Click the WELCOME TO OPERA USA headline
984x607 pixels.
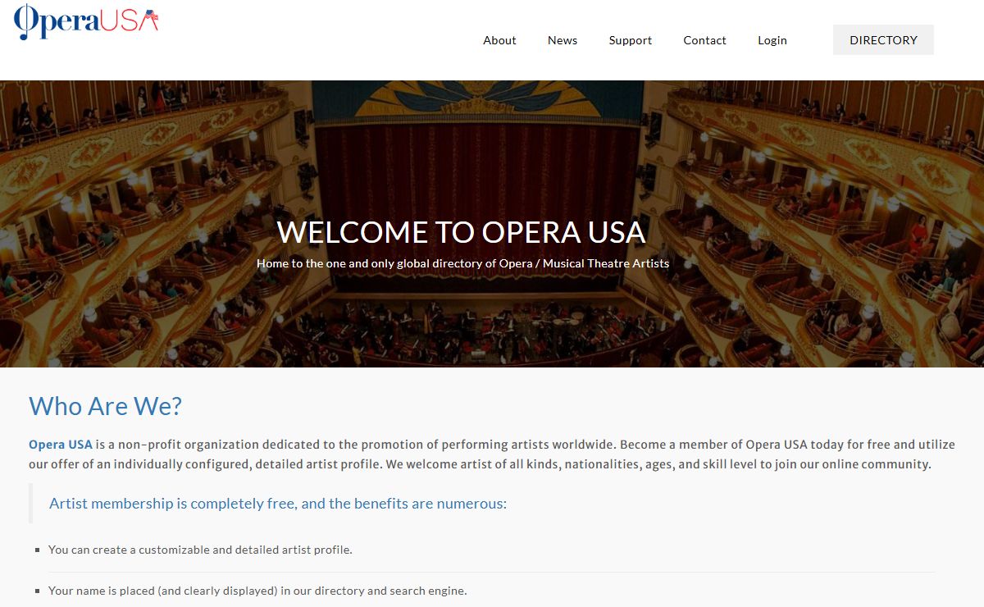click(x=462, y=232)
